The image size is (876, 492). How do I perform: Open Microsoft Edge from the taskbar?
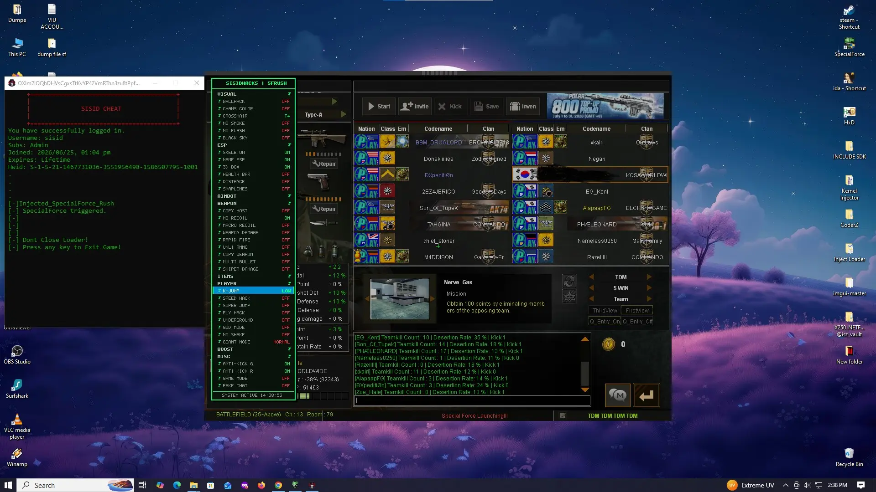177,485
